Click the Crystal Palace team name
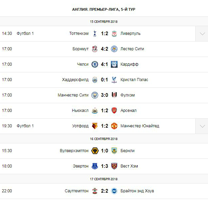This screenshot has height=200, width=208. click(134, 80)
